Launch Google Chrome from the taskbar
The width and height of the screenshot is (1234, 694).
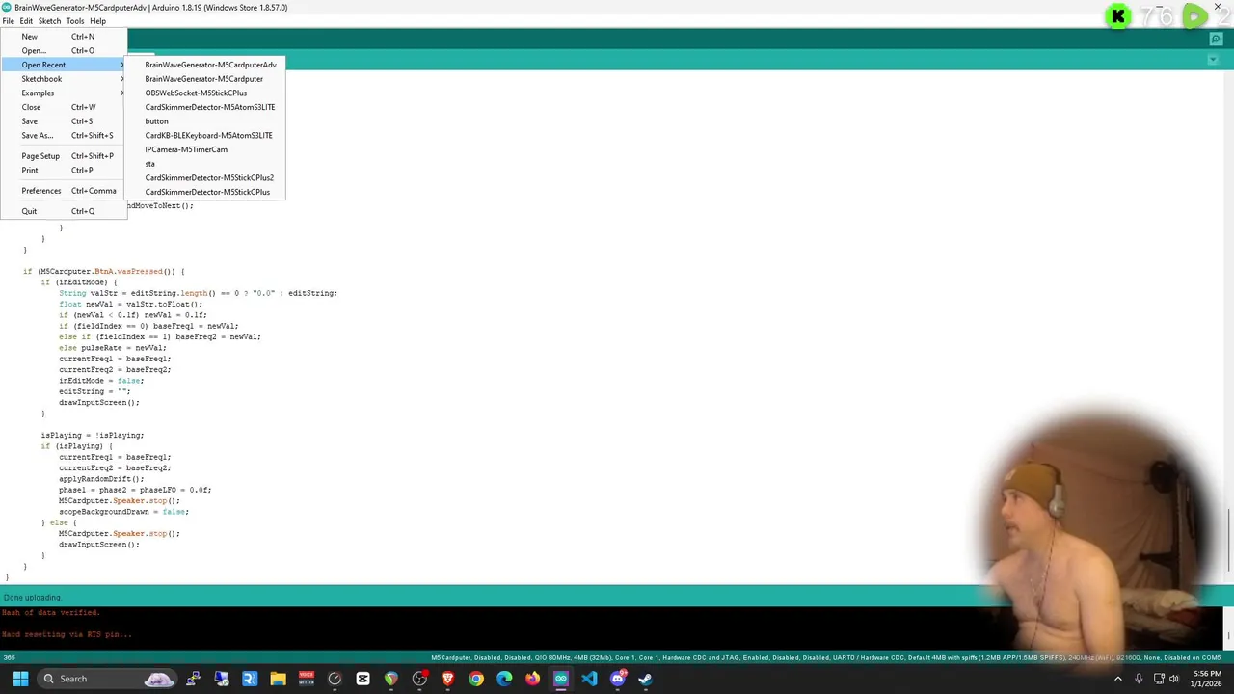476,679
